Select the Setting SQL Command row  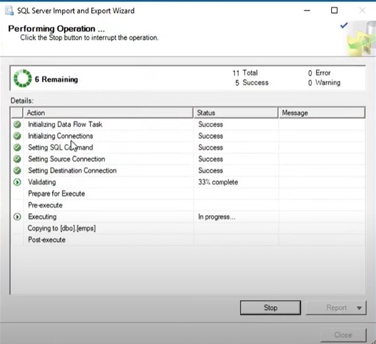pos(188,147)
